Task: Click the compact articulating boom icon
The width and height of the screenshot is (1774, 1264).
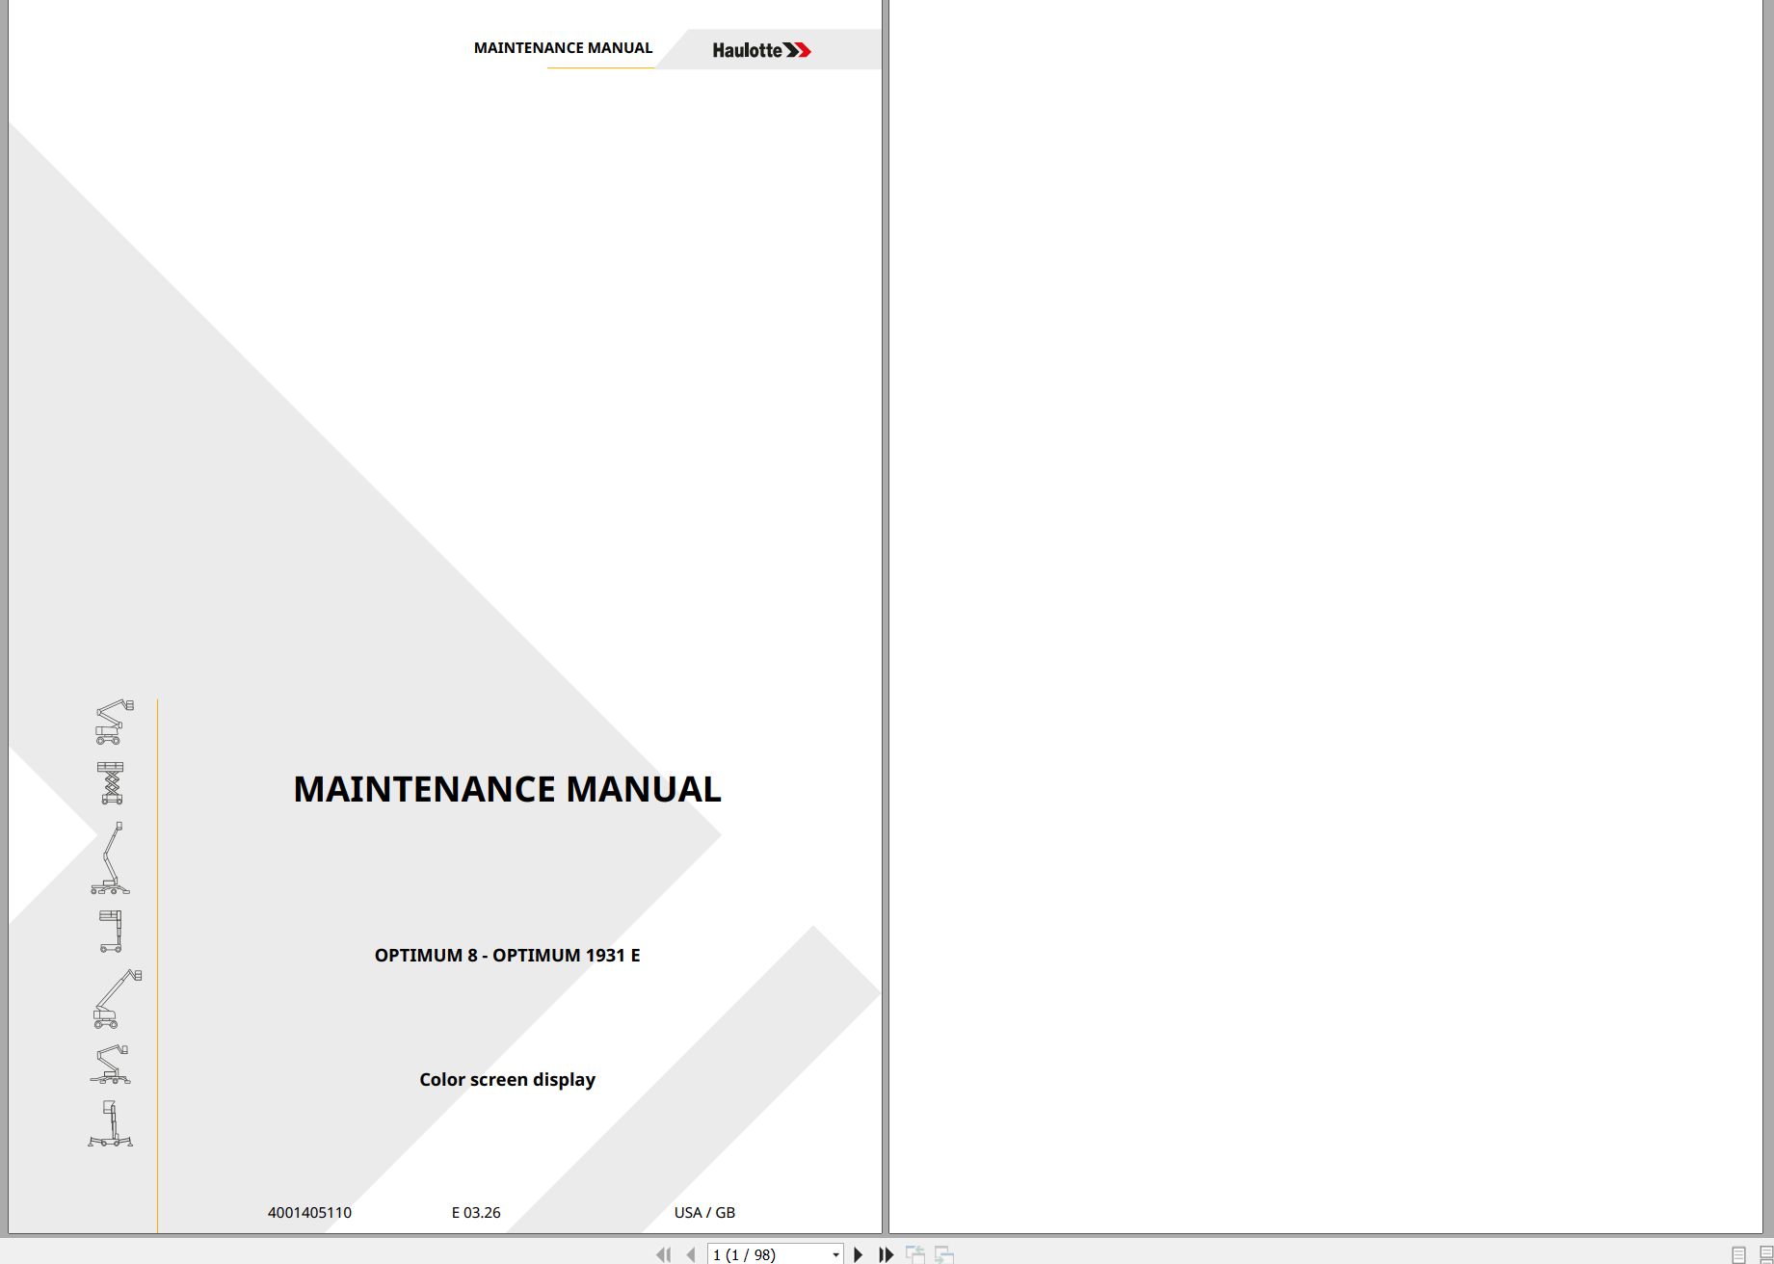Action: point(111,1064)
